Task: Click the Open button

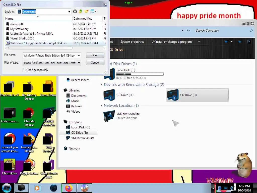Action: click(x=95, y=55)
